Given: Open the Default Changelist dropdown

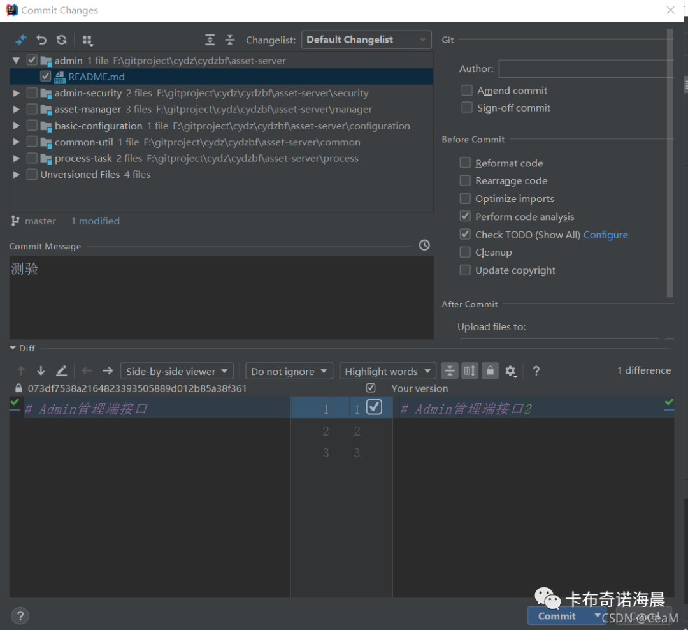Looking at the screenshot, I should point(366,40).
